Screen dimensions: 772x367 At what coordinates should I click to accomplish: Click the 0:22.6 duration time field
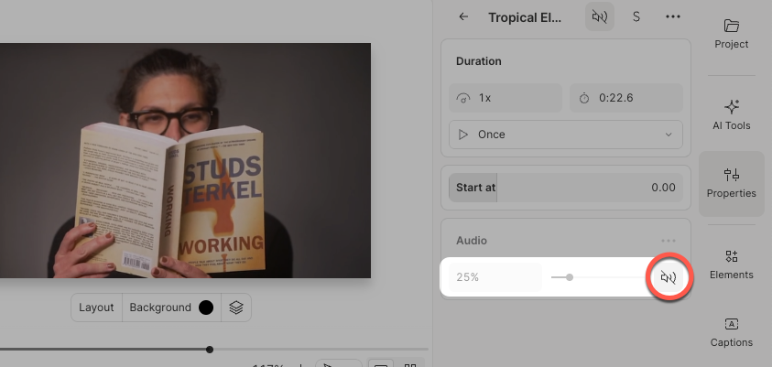click(x=626, y=97)
